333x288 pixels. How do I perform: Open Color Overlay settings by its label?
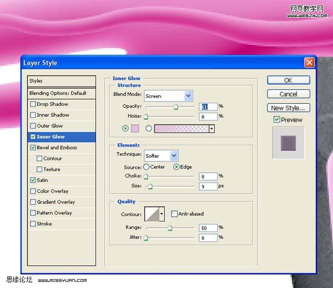click(x=53, y=191)
